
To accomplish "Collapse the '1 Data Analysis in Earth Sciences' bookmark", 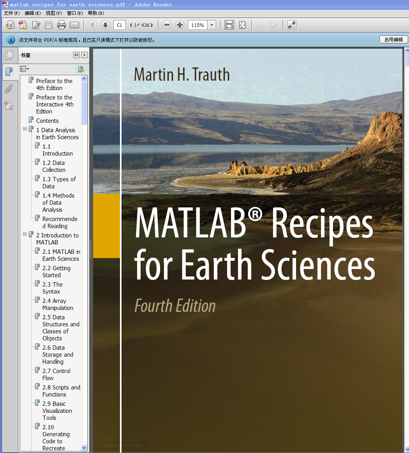I will [x=25, y=129].
